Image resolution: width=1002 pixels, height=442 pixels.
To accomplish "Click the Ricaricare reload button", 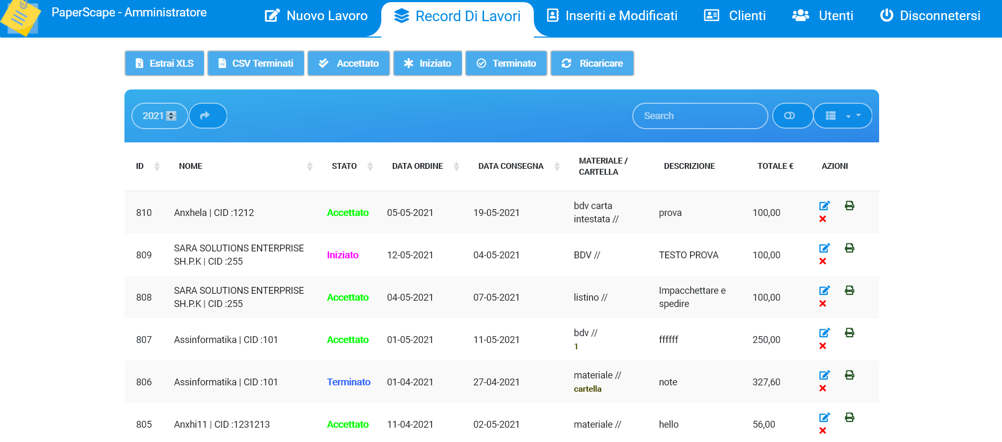I will click(x=592, y=64).
